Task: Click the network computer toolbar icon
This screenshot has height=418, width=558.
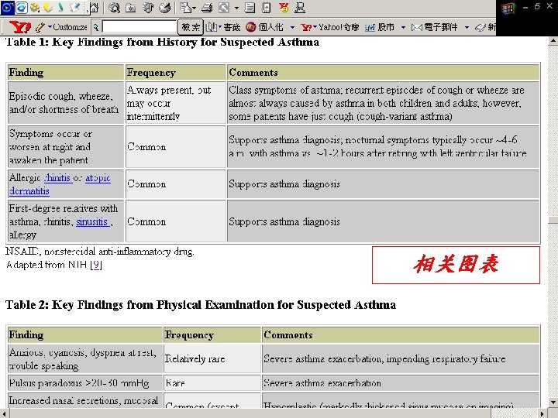Action: pyautogui.click(x=300, y=8)
